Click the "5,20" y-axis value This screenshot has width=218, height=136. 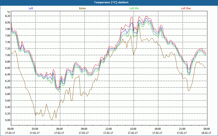tap(8, 114)
